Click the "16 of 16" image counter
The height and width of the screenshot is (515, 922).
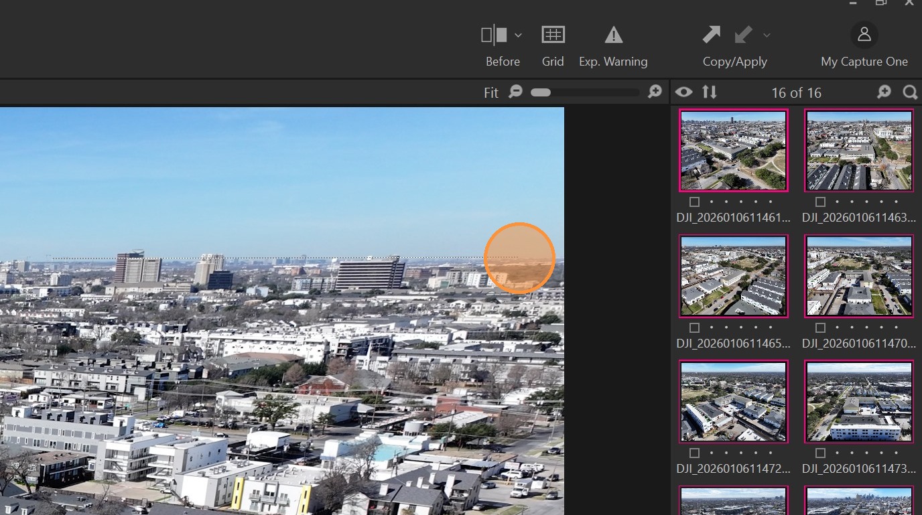tap(796, 93)
